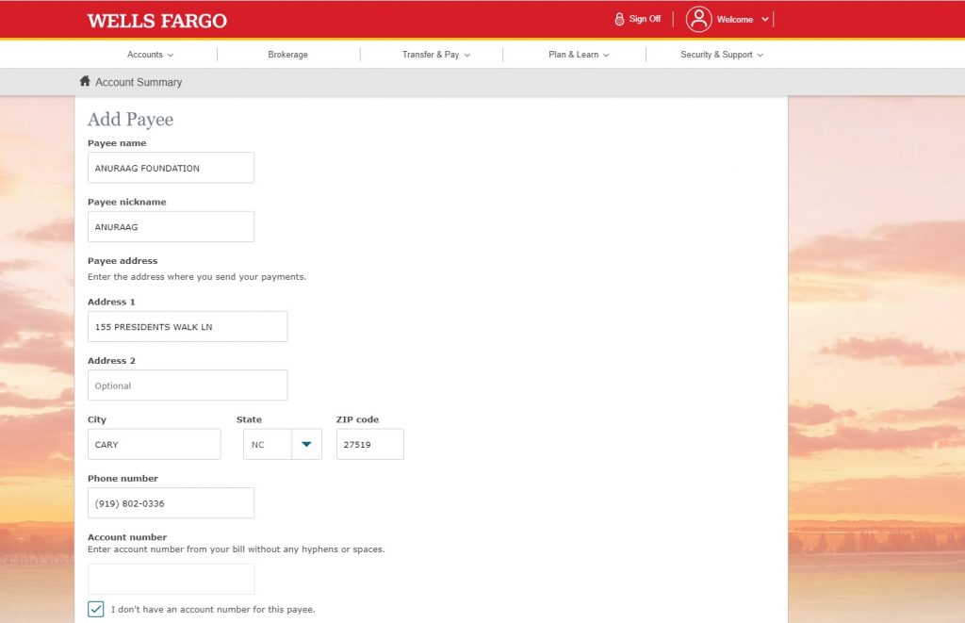Click the home icon beside Account Summary

[x=85, y=81]
